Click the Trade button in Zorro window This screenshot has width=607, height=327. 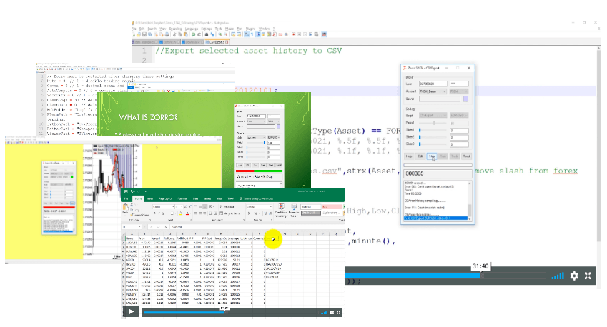455,156
